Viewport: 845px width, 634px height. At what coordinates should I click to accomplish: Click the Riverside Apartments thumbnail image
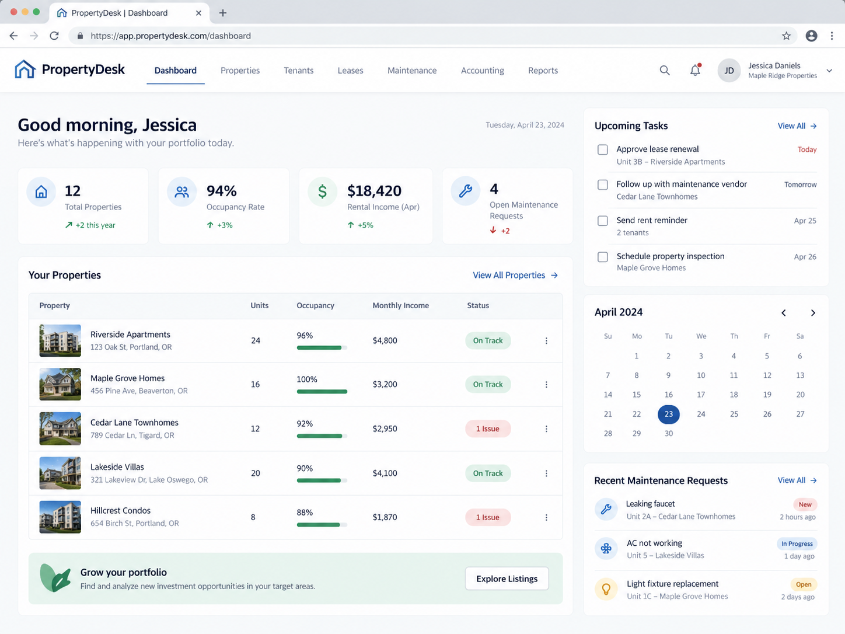60,341
